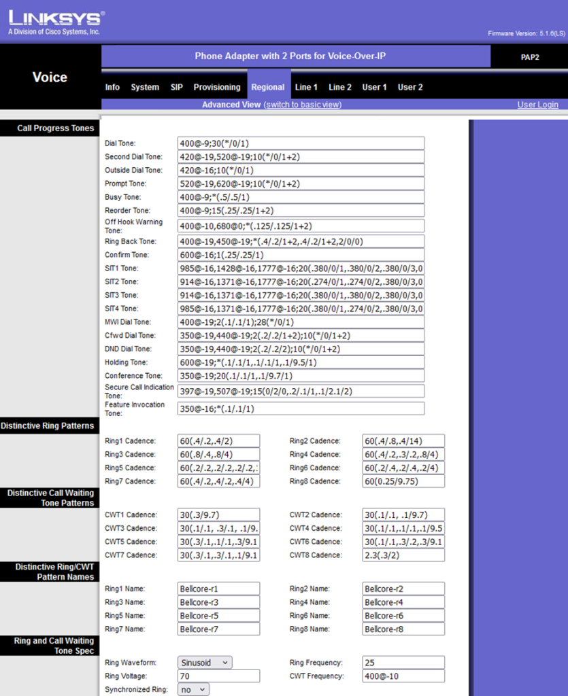568x696 pixels.
Task: Focus the Busy Tone text field
Action: point(301,197)
